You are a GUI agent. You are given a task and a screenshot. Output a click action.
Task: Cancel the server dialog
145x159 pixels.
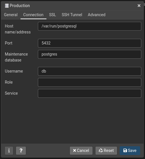tap(81, 150)
